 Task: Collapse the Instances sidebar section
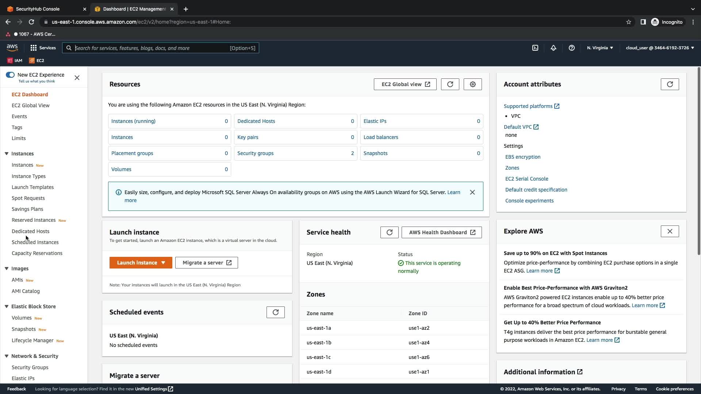(7, 154)
